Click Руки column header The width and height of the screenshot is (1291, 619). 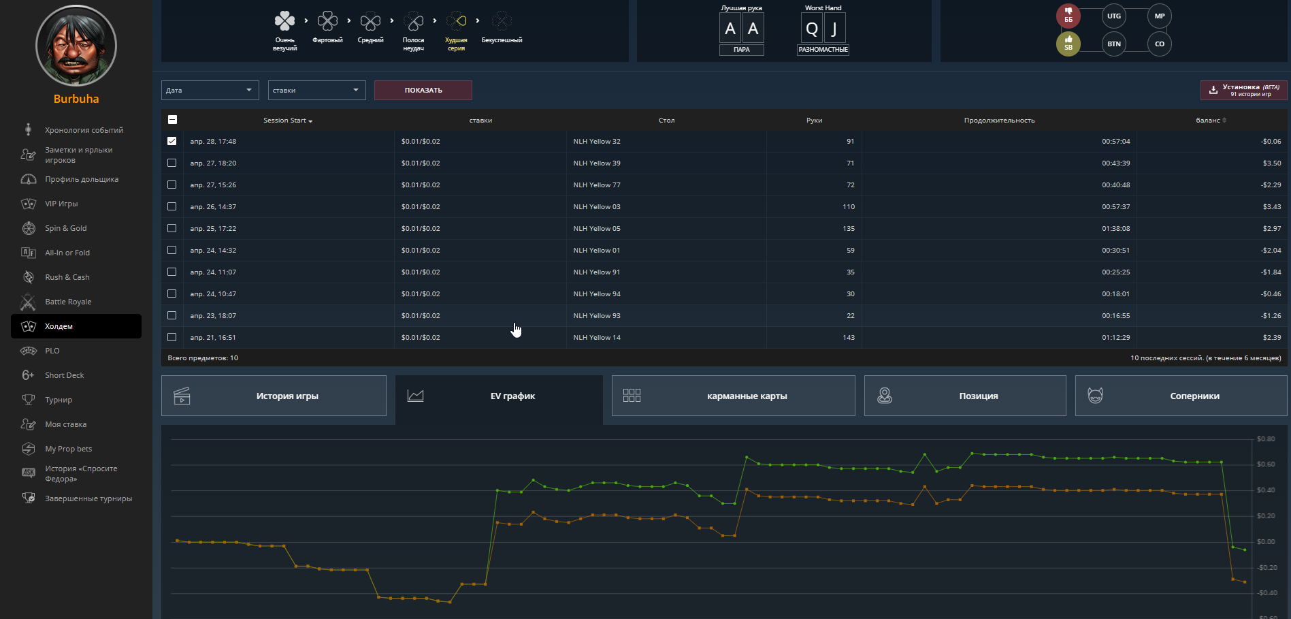[814, 121]
